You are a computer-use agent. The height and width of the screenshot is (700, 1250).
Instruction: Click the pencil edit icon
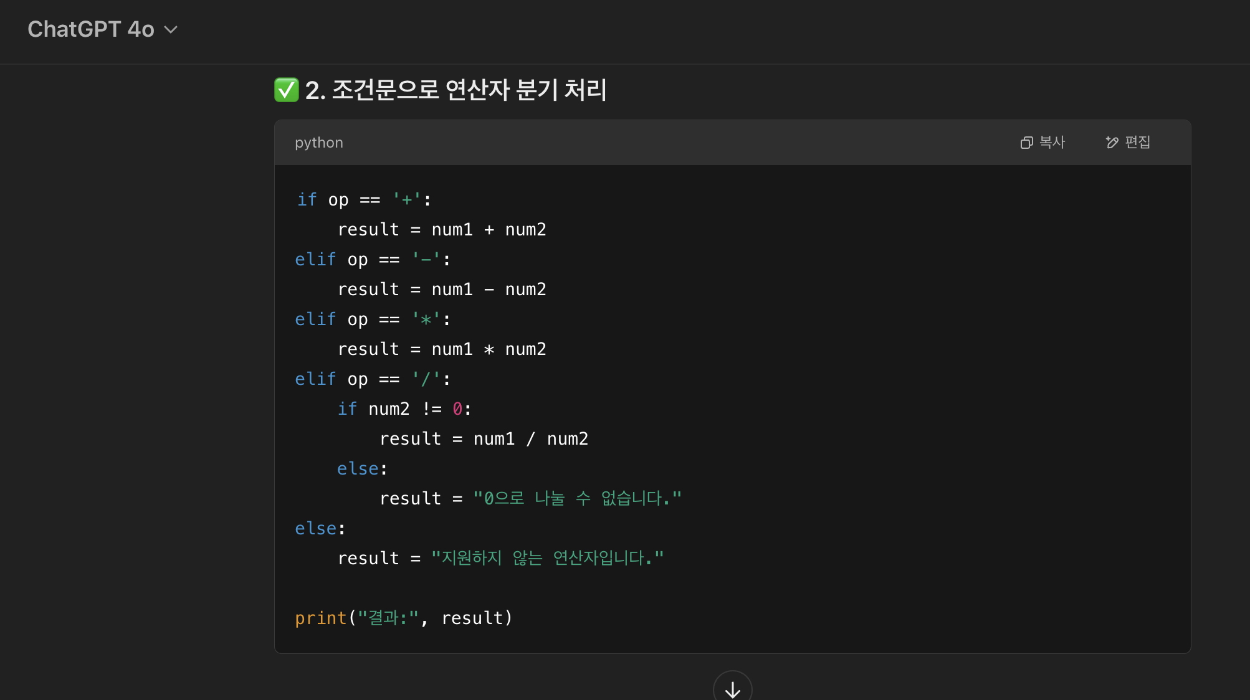click(x=1112, y=143)
